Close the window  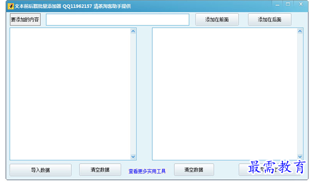pos(301,4)
